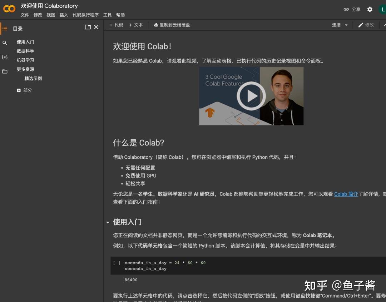
Task: Jump to 数据科学 in table of contents
Action: tap(25, 51)
